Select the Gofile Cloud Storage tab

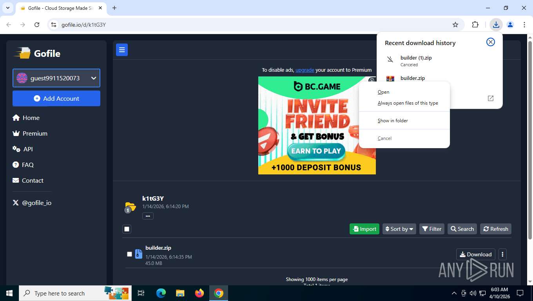click(60, 8)
